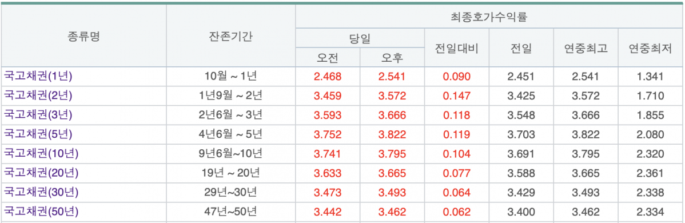Click the change value 0.118
The width and height of the screenshot is (685, 223).
[456, 116]
